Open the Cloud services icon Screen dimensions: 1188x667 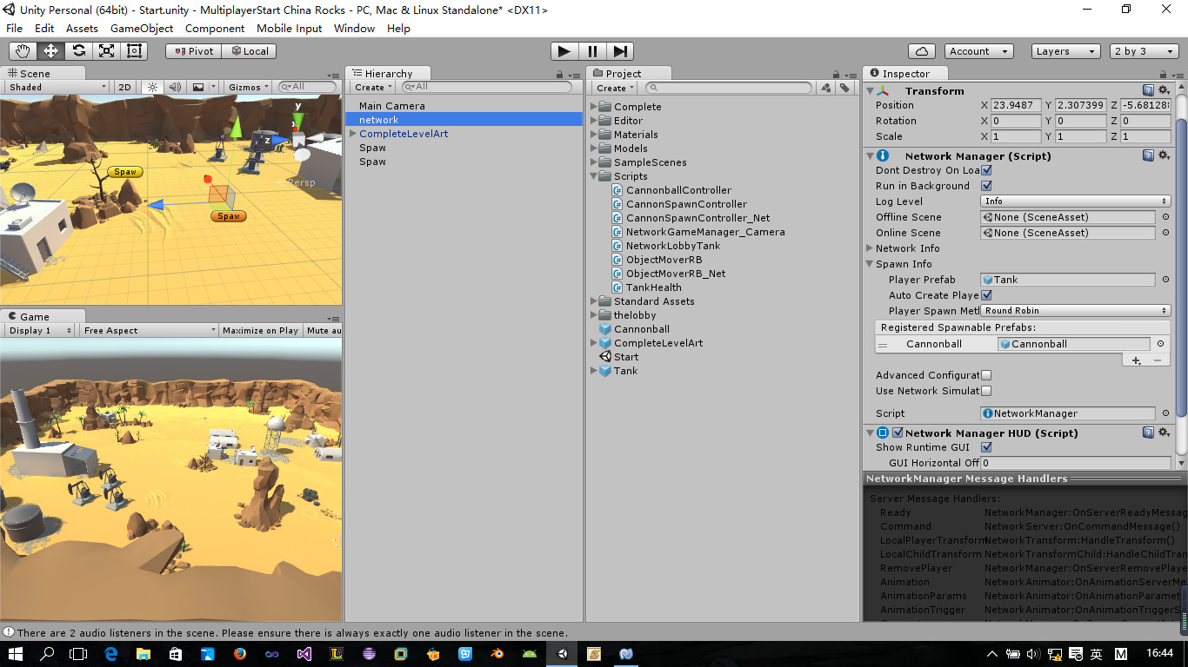[921, 51]
